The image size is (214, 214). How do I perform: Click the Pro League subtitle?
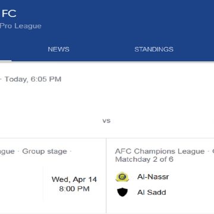21,26
